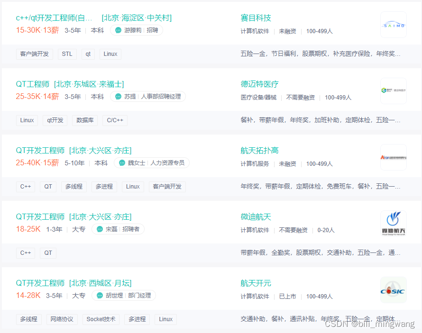Click QT tag in 航天拓扑高 row
The height and width of the screenshot is (333, 422).
(x=48, y=187)
